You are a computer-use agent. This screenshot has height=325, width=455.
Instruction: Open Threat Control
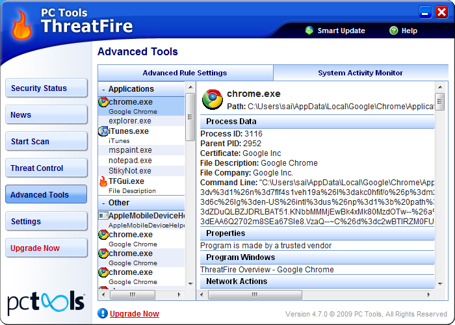point(46,168)
